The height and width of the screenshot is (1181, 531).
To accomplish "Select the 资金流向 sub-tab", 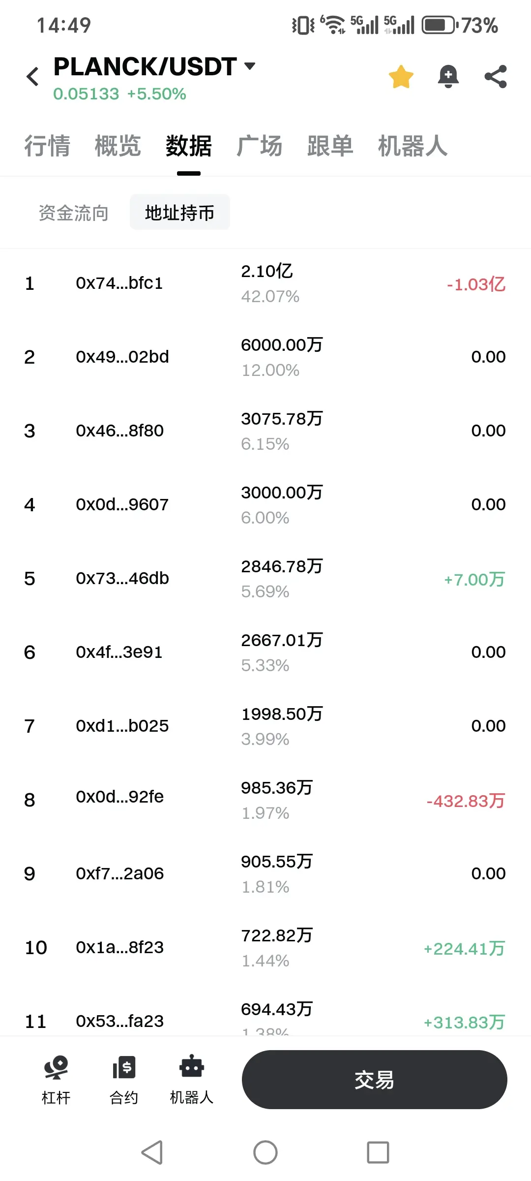I will tap(74, 213).
